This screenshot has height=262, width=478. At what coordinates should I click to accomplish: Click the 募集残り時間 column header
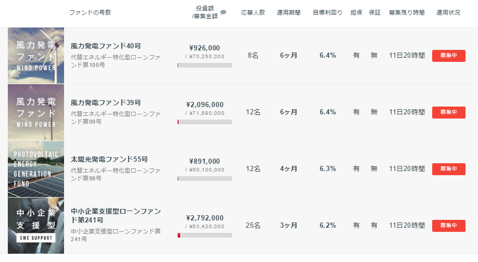click(x=407, y=12)
